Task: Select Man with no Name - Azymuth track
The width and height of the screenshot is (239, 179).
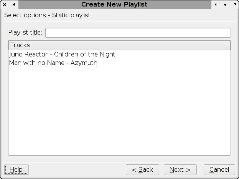Action: (53, 63)
